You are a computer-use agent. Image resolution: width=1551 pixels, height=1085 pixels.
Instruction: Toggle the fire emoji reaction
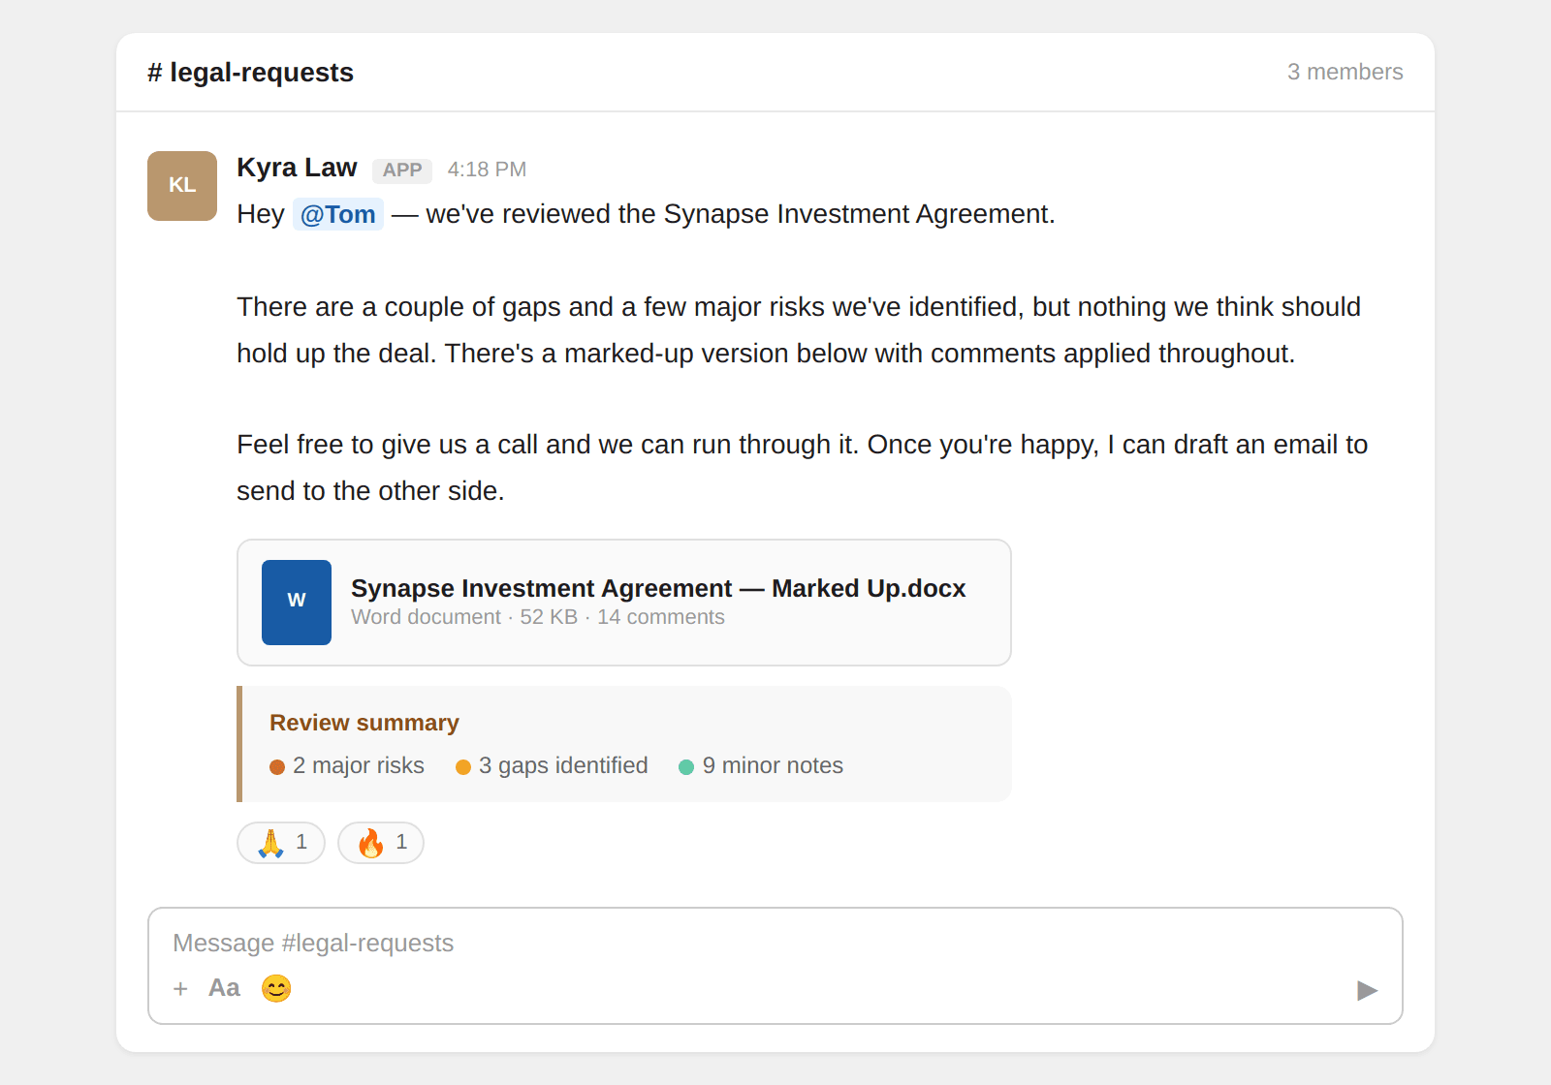point(381,843)
